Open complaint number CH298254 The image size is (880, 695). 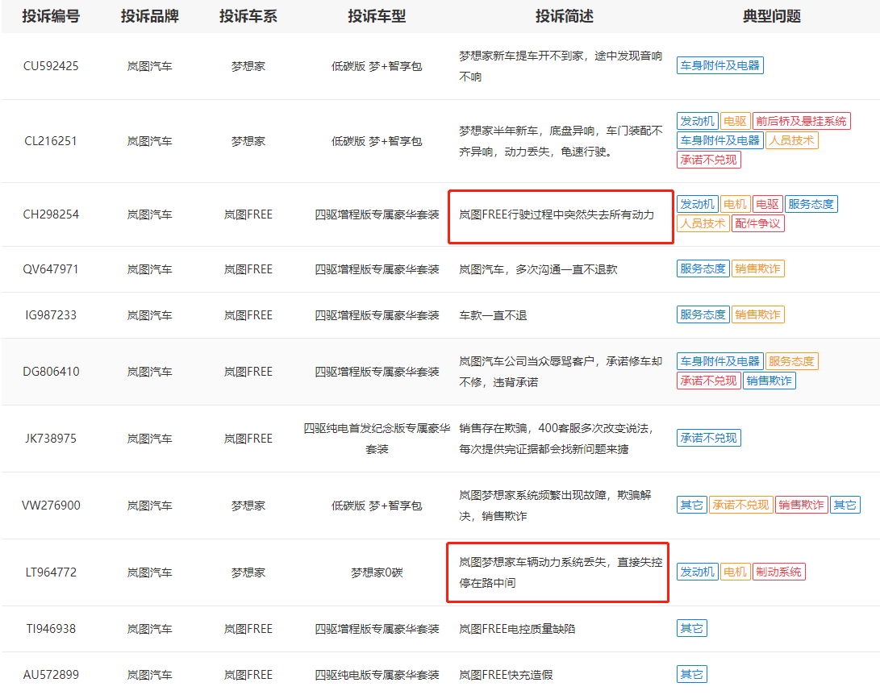point(51,214)
